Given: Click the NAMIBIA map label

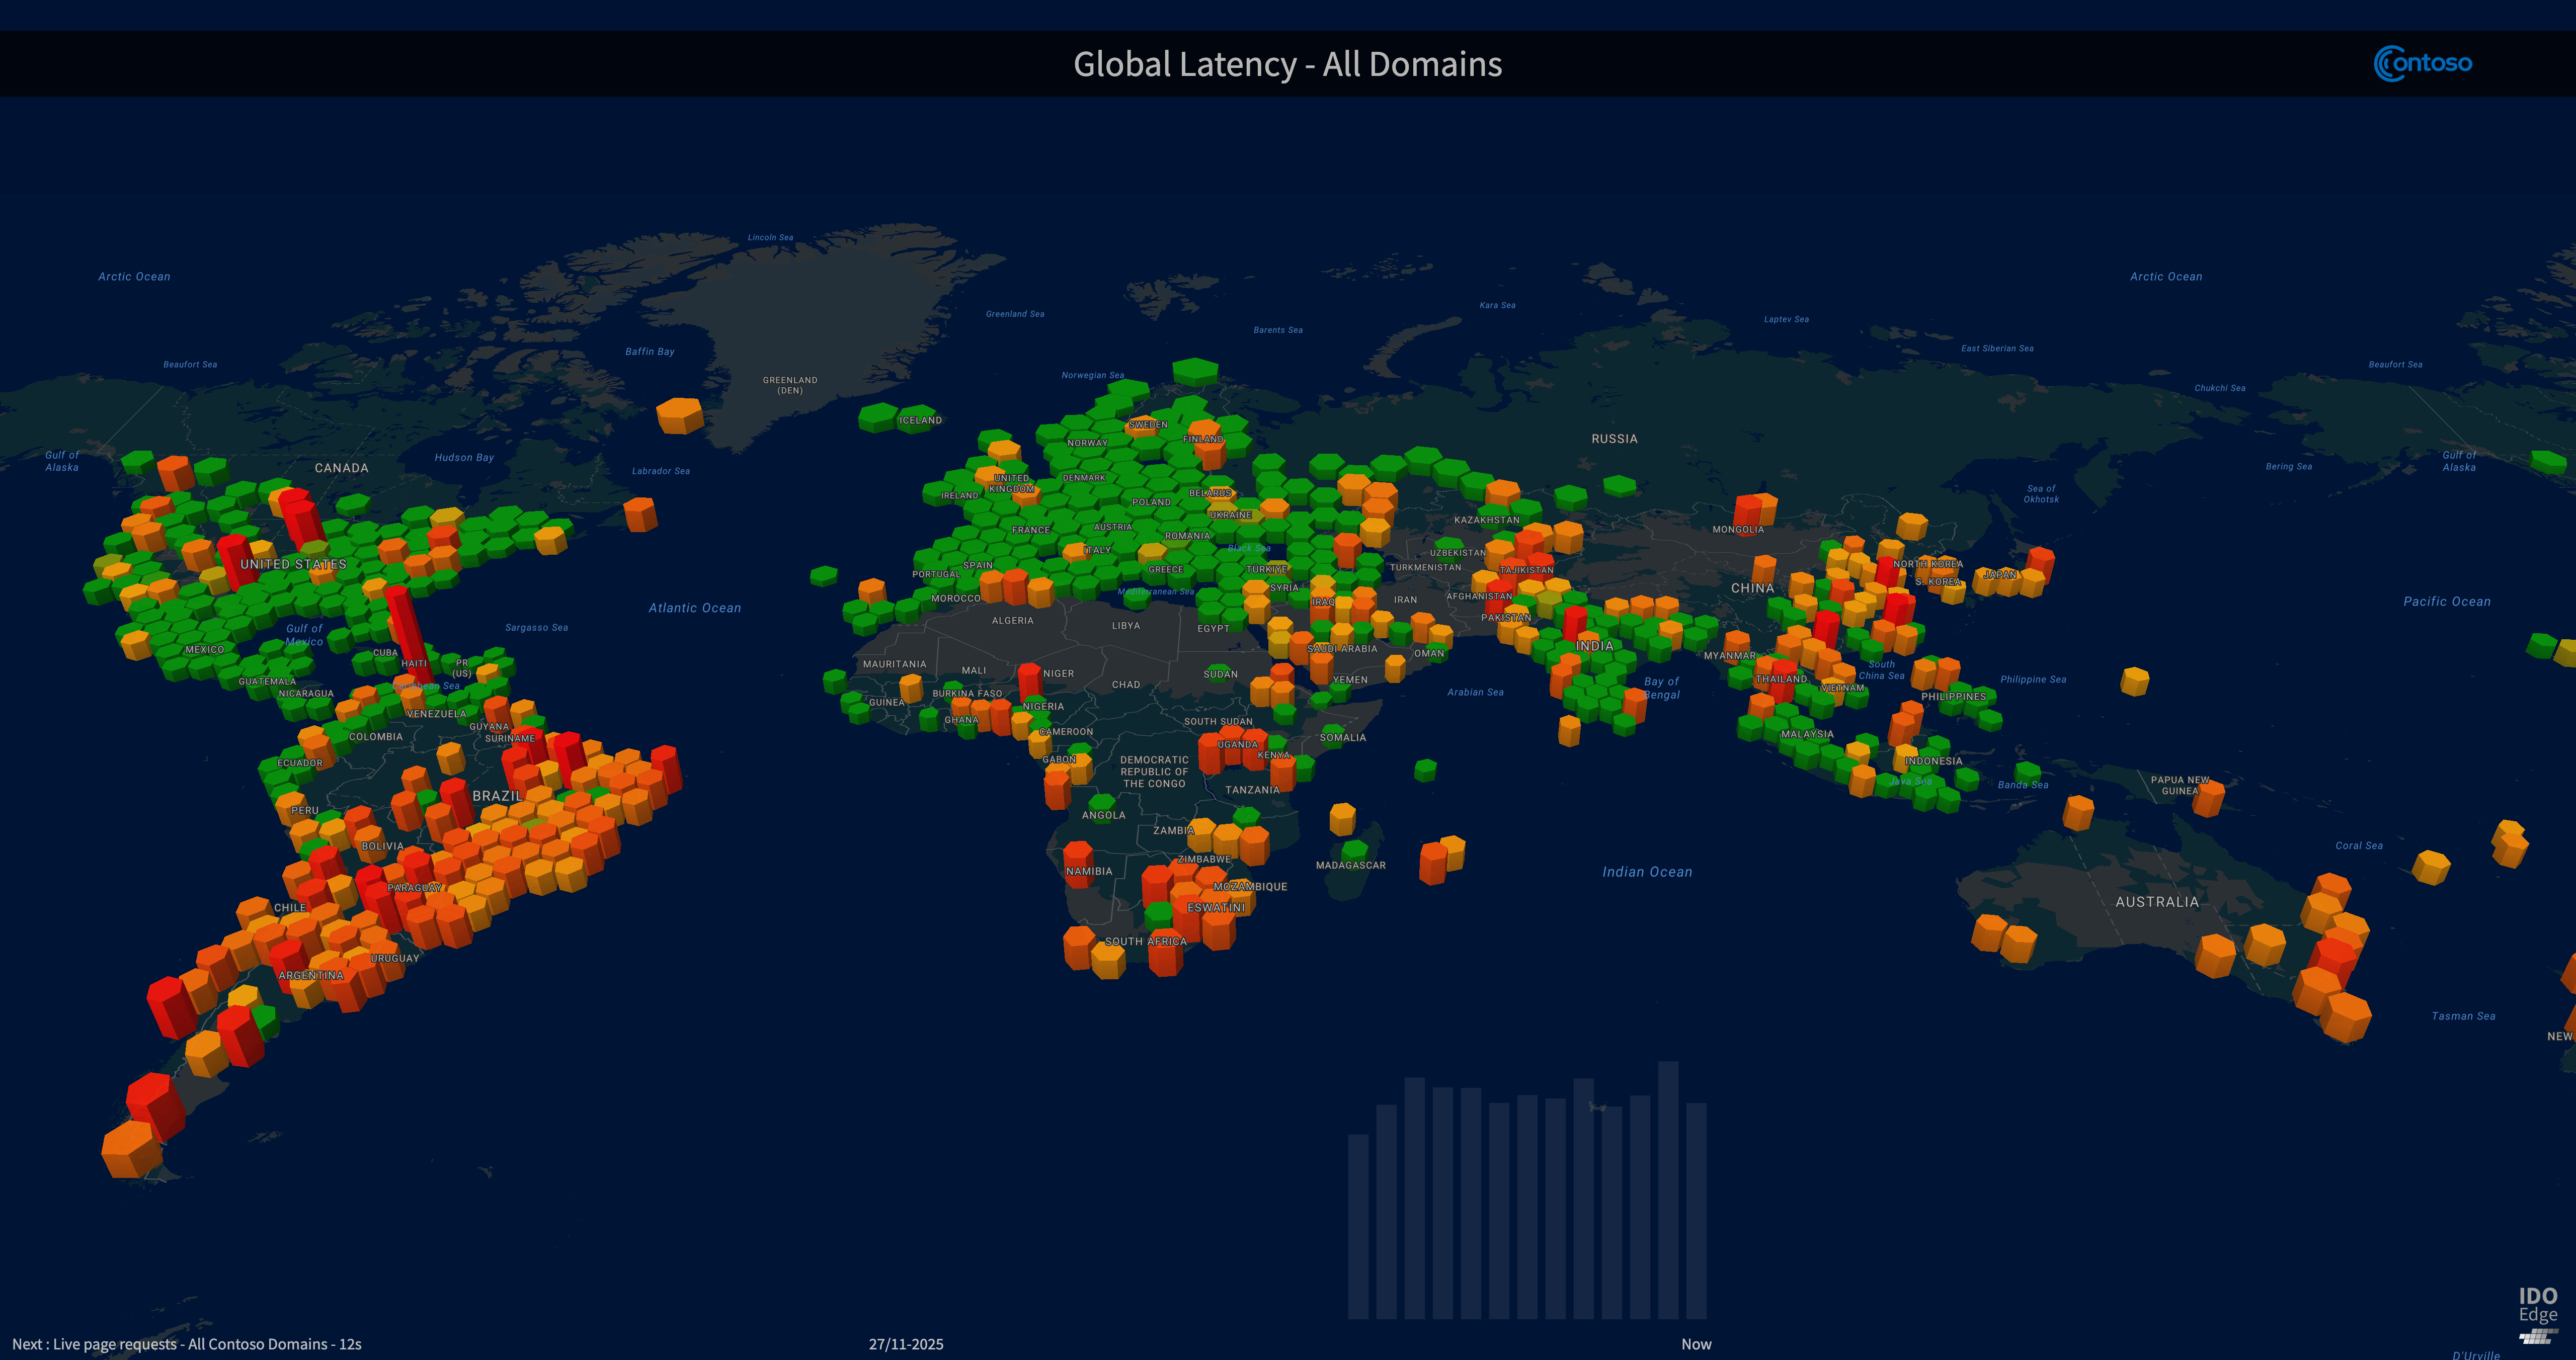Looking at the screenshot, I should [x=1089, y=872].
